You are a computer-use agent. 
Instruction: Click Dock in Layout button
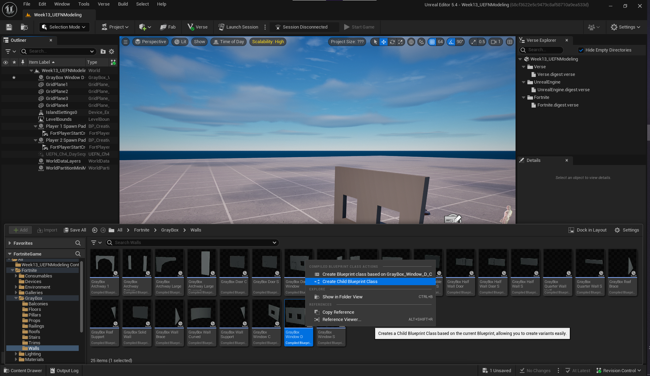click(588, 230)
